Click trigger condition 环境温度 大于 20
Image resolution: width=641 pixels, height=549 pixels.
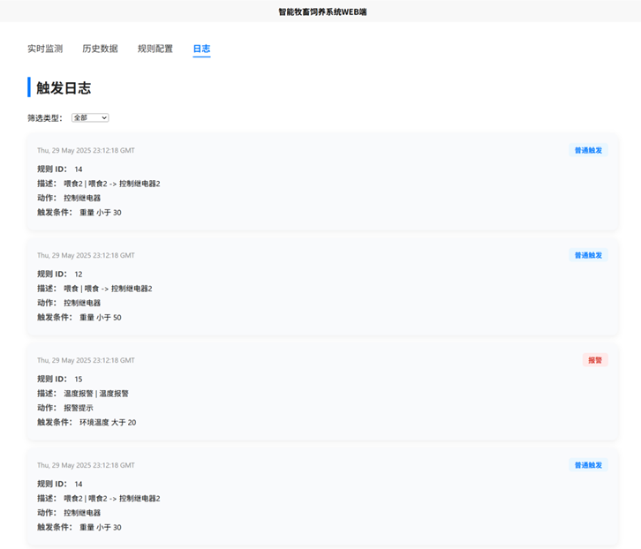pos(108,422)
